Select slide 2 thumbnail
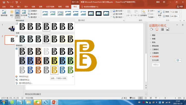 pos(10,40)
